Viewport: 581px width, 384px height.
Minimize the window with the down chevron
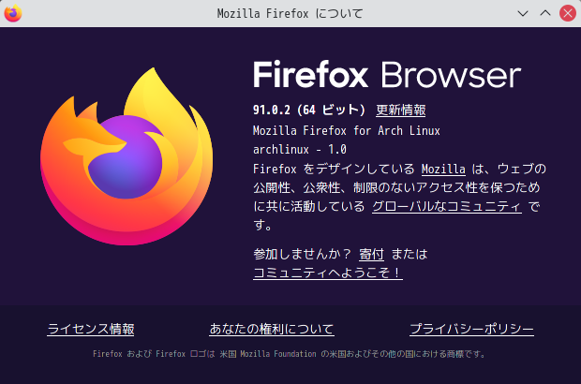tap(523, 14)
